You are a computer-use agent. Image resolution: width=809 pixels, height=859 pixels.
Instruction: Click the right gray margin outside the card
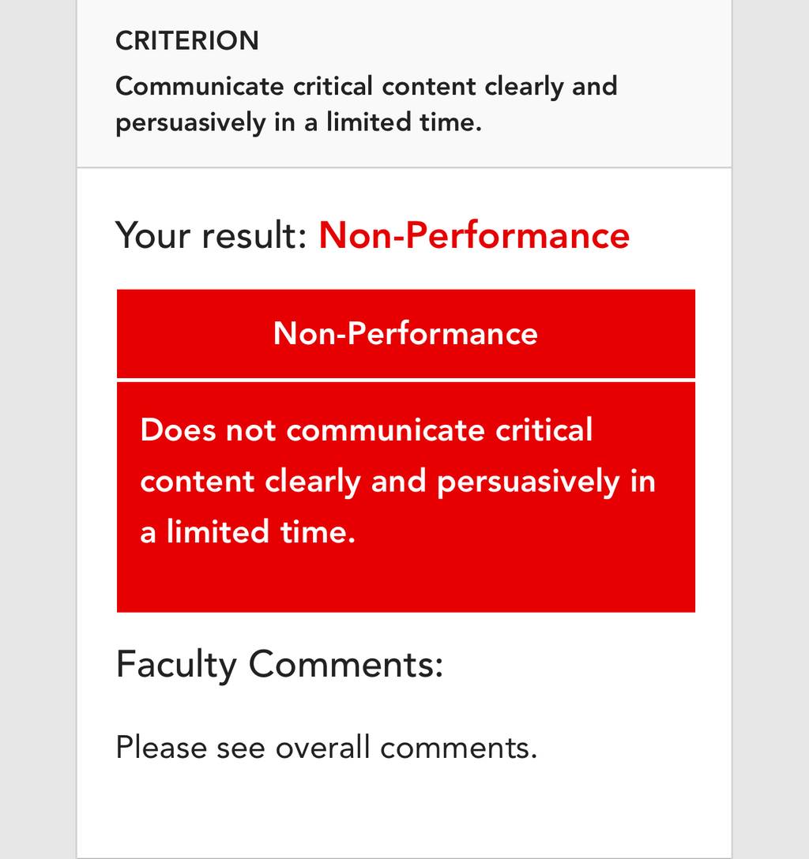click(770, 429)
